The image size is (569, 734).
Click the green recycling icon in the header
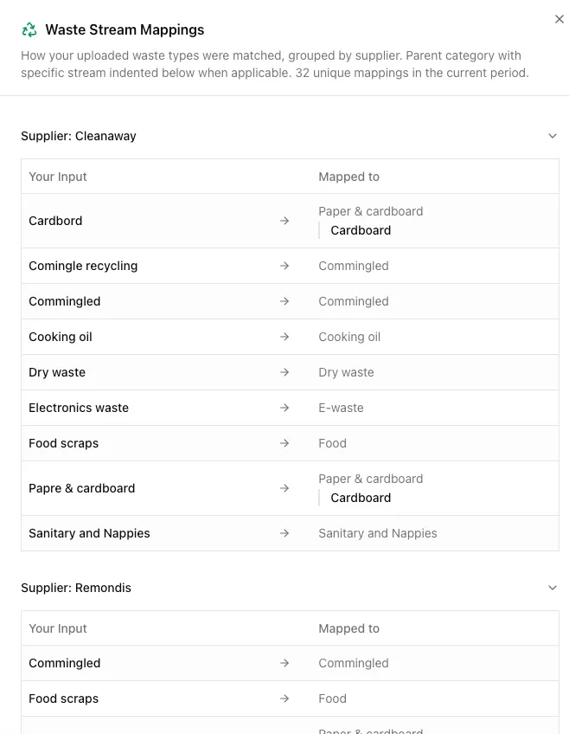pyautogui.click(x=29, y=29)
